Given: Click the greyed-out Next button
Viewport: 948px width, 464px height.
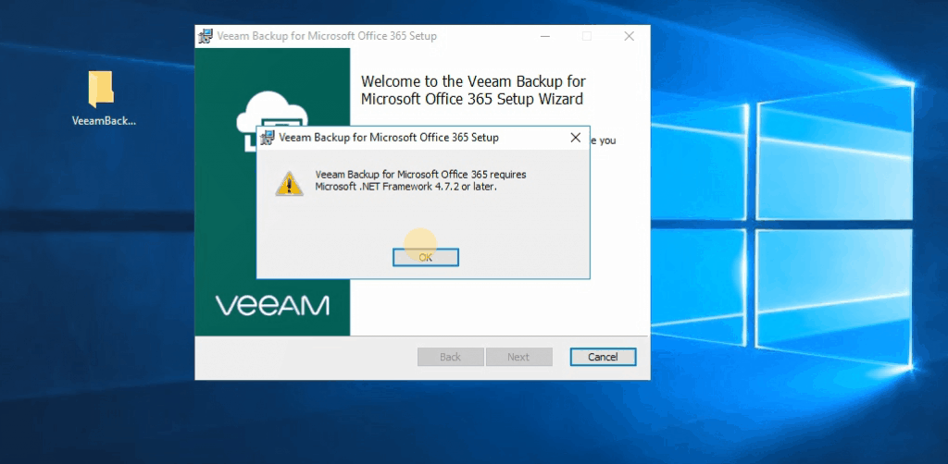Looking at the screenshot, I should pos(518,357).
